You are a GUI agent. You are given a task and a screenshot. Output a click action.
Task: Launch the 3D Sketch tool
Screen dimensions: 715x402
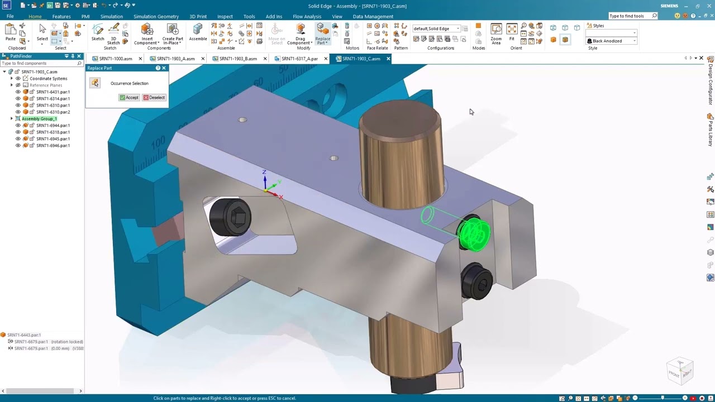coord(113,33)
